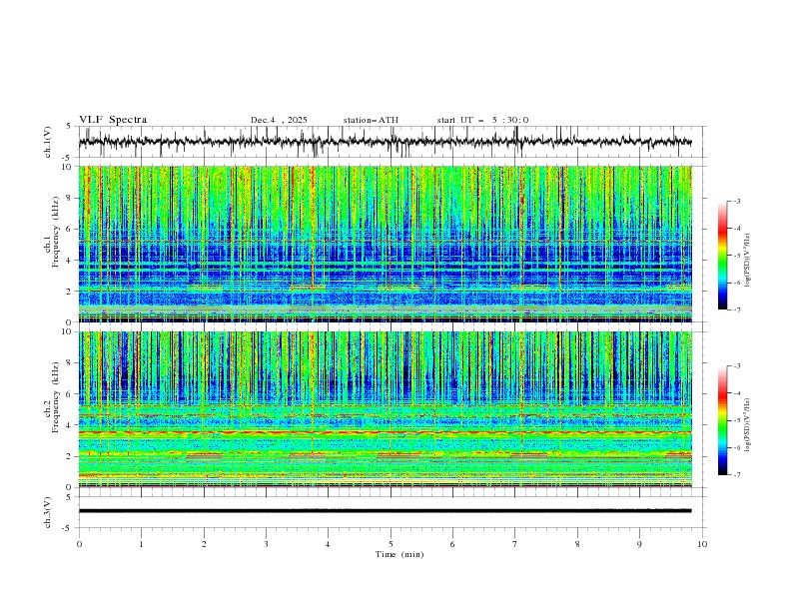791x611 pixels.
Task: Select the "Dec.4 , 2025" date text
Action: [x=279, y=120]
